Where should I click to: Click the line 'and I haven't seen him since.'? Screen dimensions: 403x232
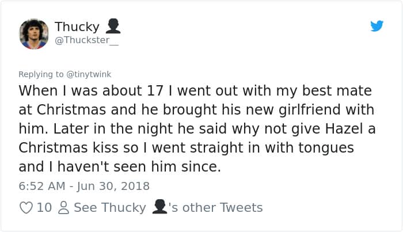click(120, 167)
